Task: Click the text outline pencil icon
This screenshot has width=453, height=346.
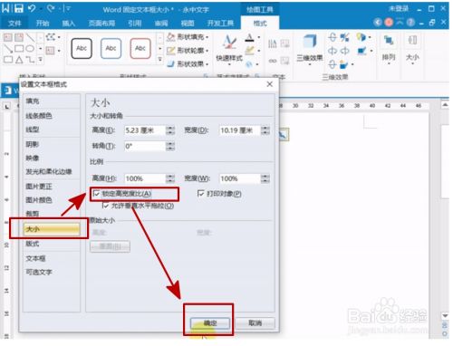Action: pyautogui.click(x=249, y=51)
